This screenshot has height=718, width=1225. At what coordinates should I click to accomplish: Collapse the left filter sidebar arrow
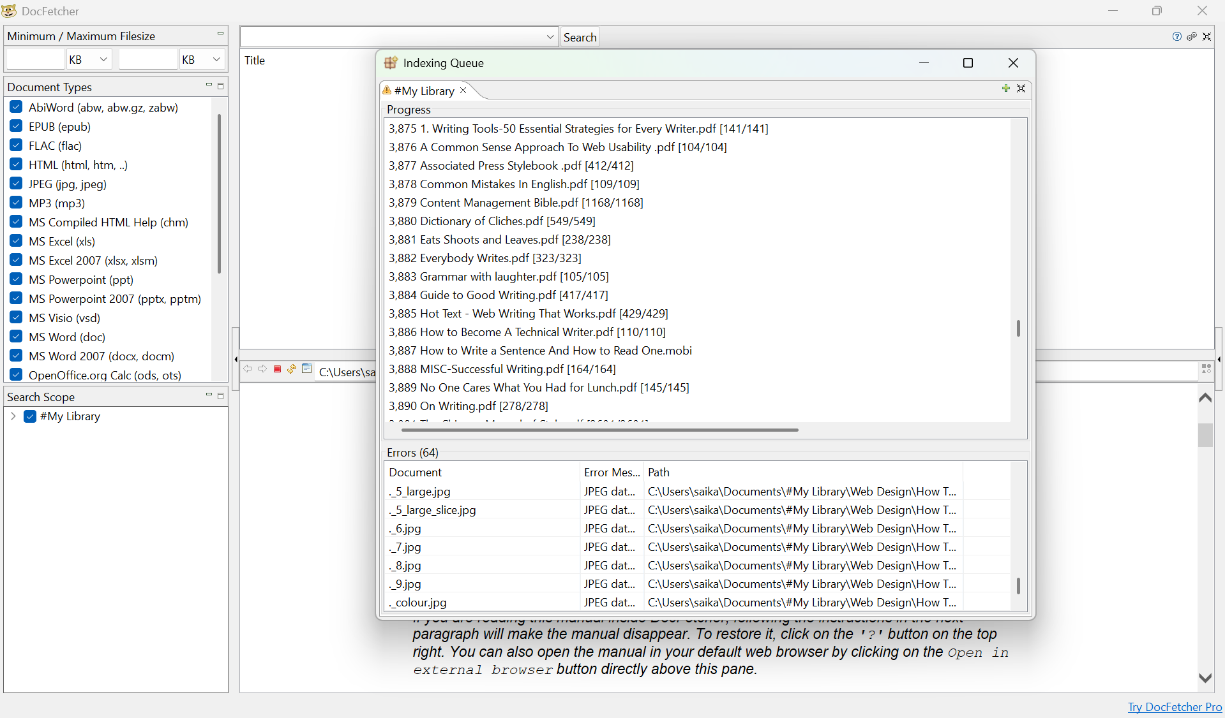pyautogui.click(x=236, y=359)
